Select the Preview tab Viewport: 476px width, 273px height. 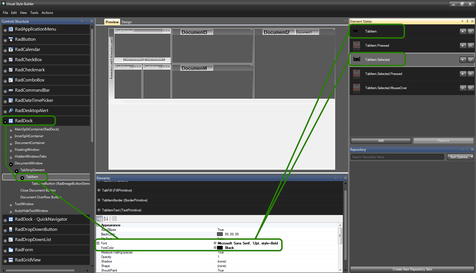click(112, 22)
